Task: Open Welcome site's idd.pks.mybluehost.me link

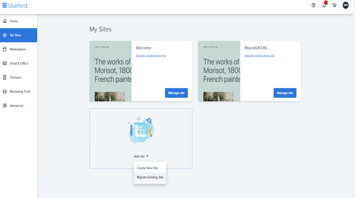Action: pos(151,56)
